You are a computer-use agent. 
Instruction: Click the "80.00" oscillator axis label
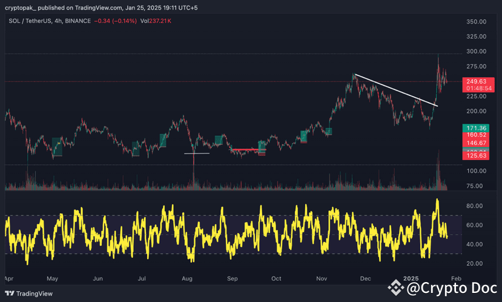475,206
